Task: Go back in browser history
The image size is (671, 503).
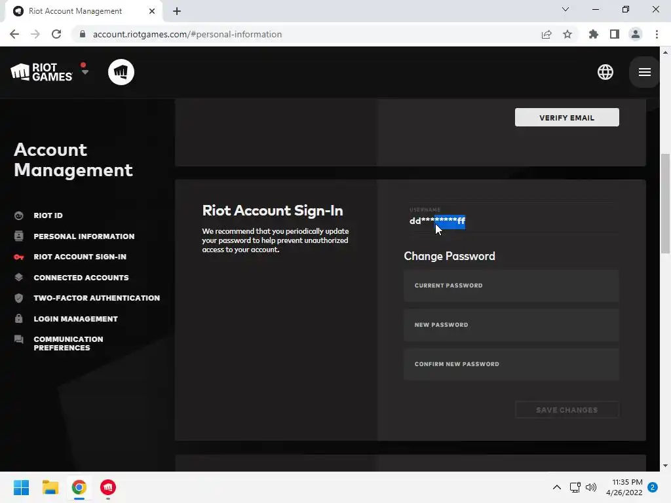Action: coord(14,34)
